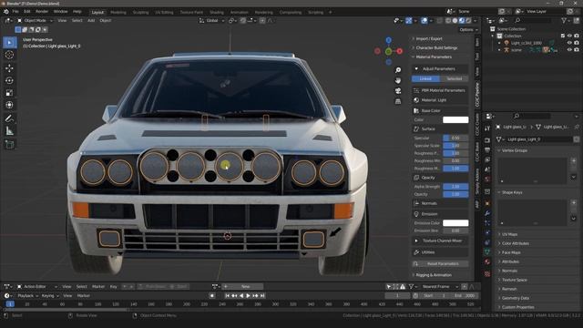This screenshot has height=328, width=583.
Task: Select the Annotate tool
Action: coord(9,118)
